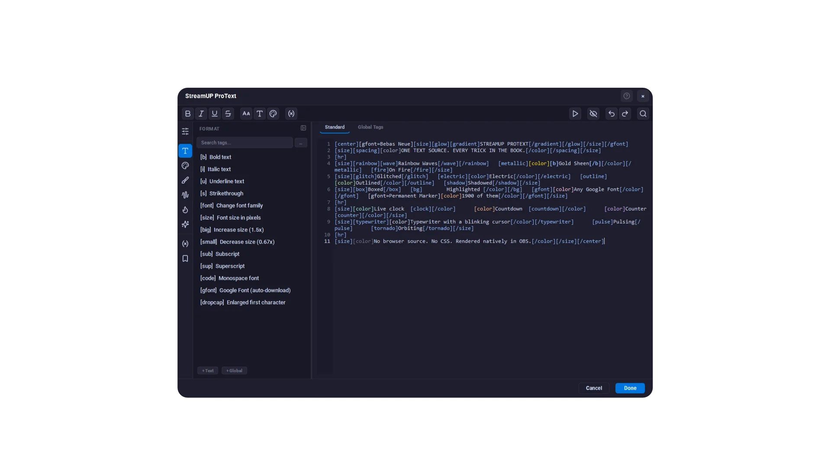
Task: Click the 'Rainbow Waves' text in the editor
Action: 418,163
